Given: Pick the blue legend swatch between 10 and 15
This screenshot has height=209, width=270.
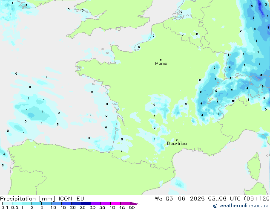Looking at the screenshot, I should coord(57,203).
